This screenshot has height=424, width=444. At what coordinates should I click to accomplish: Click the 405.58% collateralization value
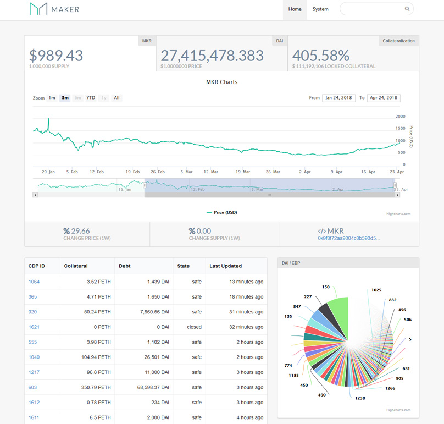click(x=320, y=56)
